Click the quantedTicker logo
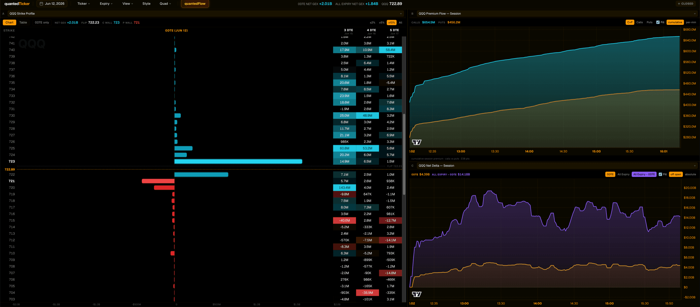Screen dimensions: 700x307 coord(17,4)
